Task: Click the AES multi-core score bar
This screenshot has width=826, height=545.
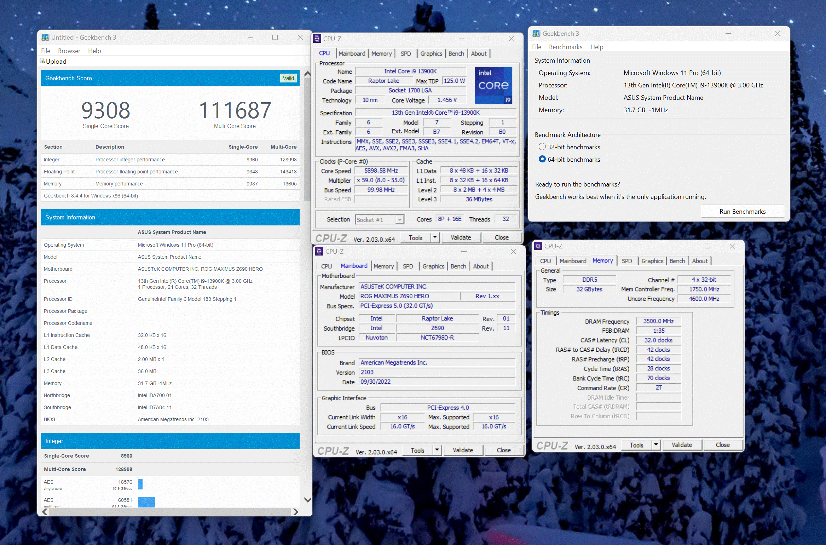Action: pyautogui.click(x=146, y=502)
